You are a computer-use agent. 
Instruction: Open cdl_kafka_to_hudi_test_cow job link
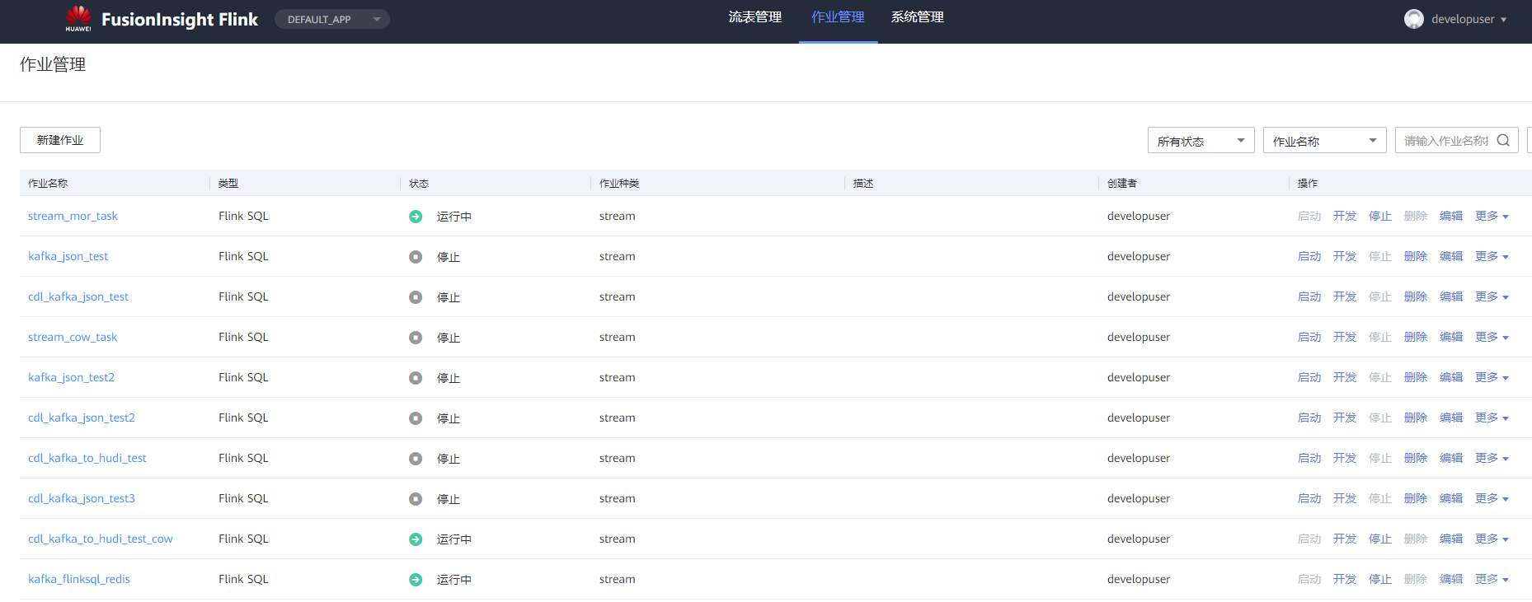(101, 539)
